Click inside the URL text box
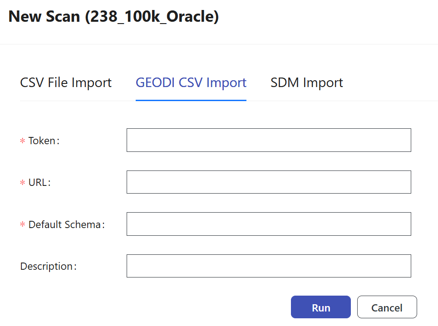The image size is (438, 326). (x=269, y=182)
